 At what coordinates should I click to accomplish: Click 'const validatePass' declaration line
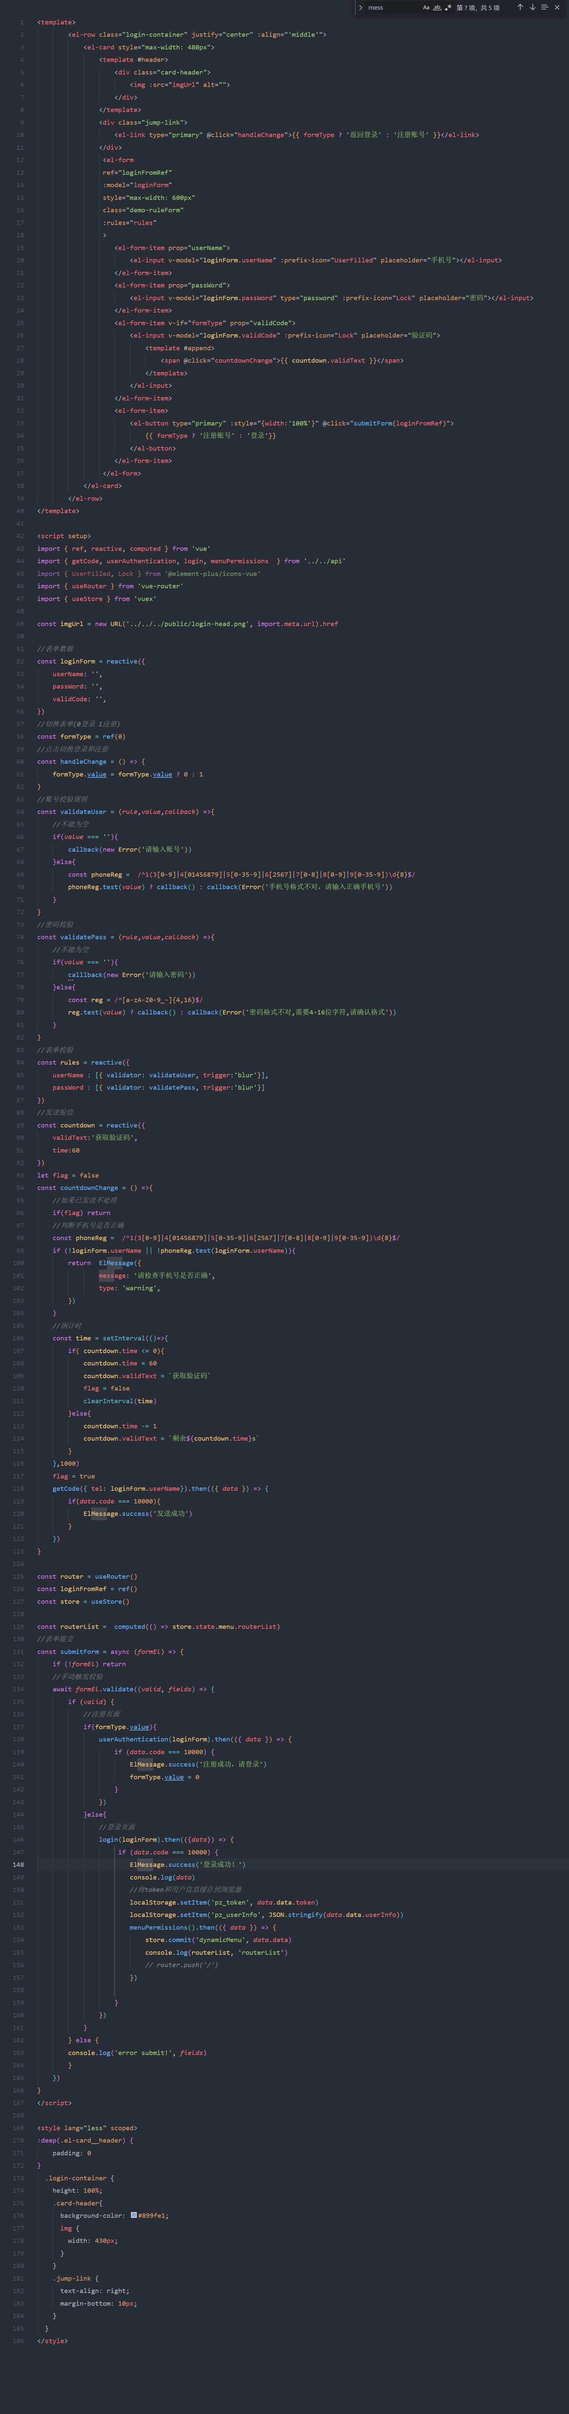click(126, 937)
